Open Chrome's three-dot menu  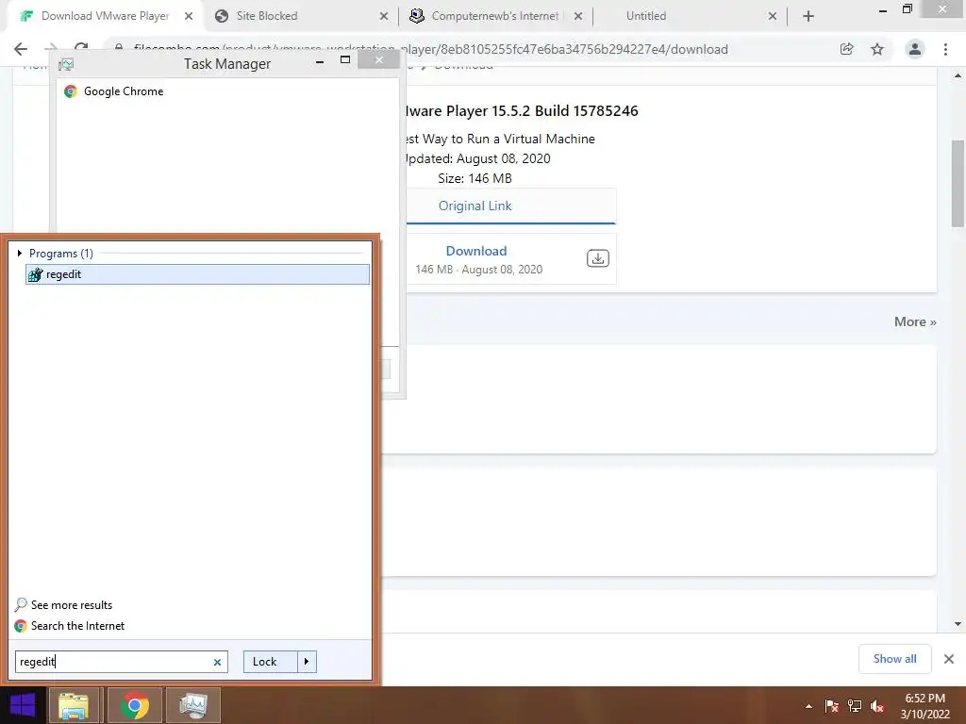coord(945,49)
